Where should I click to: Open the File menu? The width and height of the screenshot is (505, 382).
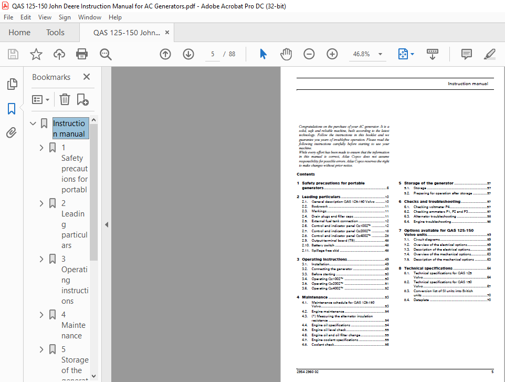pos(8,17)
